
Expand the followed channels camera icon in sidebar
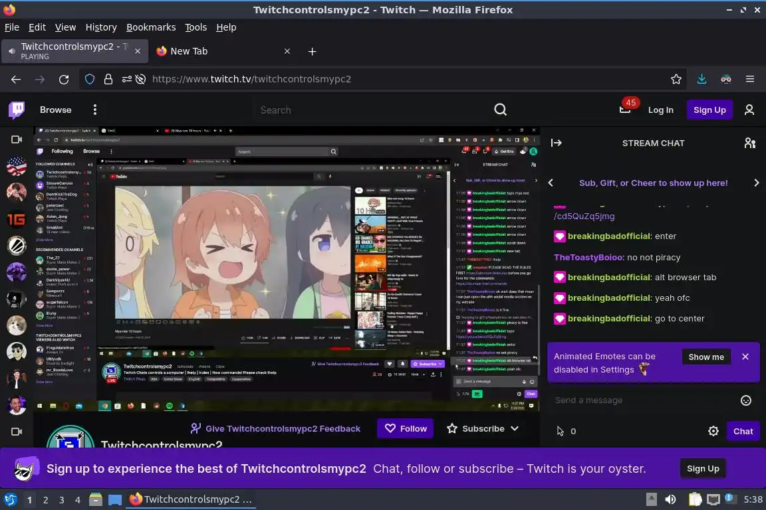click(x=17, y=139)
